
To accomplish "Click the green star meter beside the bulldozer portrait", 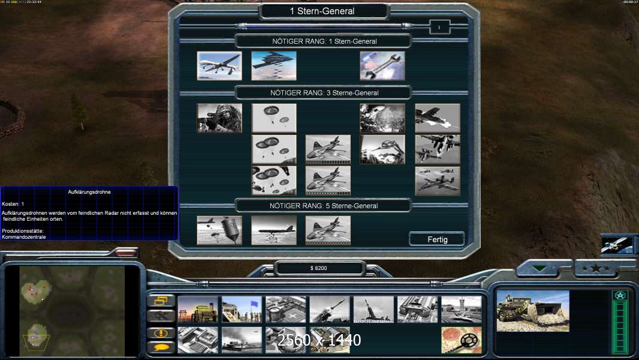I will coord(620,322).
